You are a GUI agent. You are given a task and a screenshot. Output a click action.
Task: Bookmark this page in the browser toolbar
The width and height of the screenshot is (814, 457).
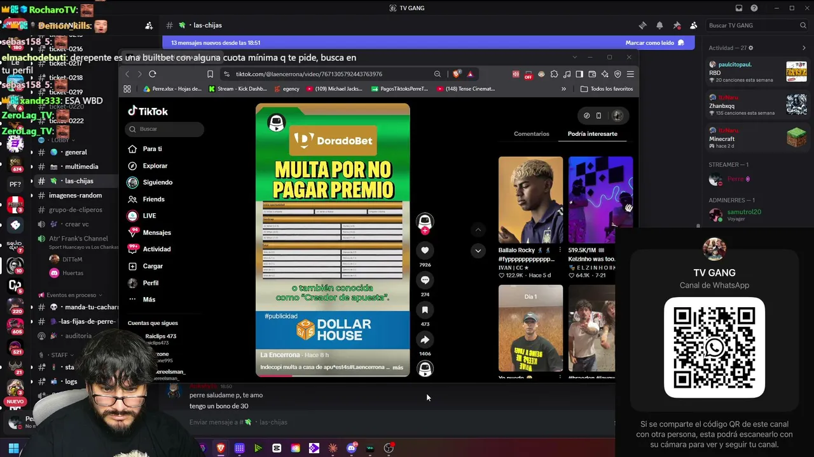pyautogui.click(x=210, y=74)
